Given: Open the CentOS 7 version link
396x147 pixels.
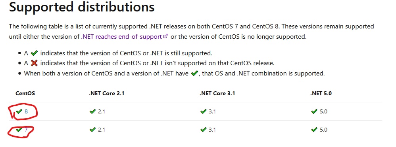Looking at the screenshot, I should pyautogui.click(x=26, y=130).
